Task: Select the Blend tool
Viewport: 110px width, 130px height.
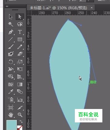Action: click(20, 92)
